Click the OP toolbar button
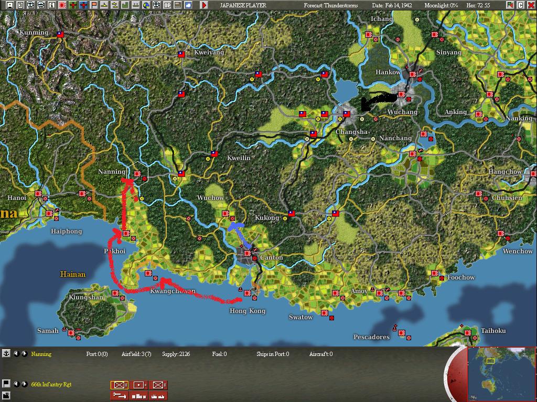This screenshot has height=402, width=537. tap(167, 5)
